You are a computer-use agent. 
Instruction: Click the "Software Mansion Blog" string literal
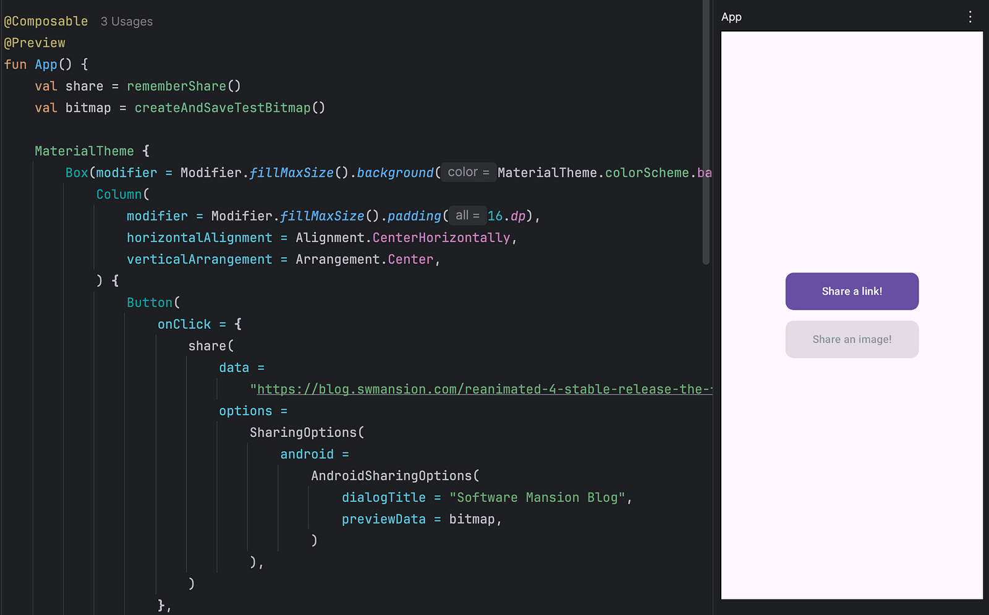537,498
